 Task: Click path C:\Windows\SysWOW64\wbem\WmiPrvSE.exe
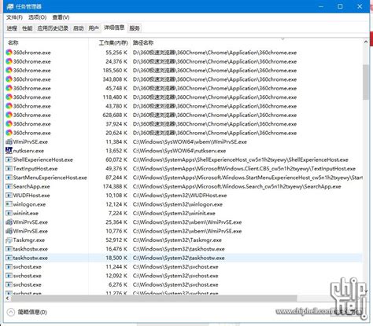click(190, 142)
